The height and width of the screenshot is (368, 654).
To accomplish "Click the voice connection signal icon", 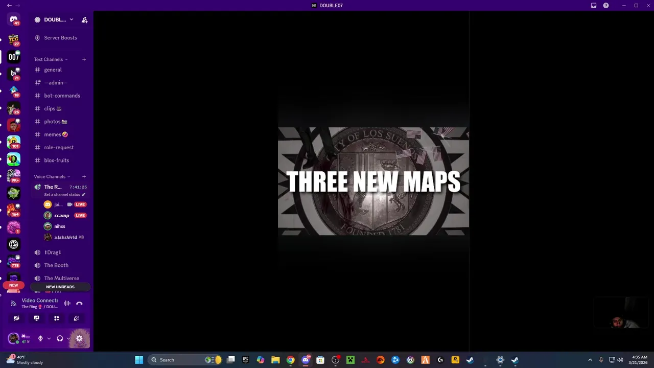I will pyautogui.click(x=14, y=304).
